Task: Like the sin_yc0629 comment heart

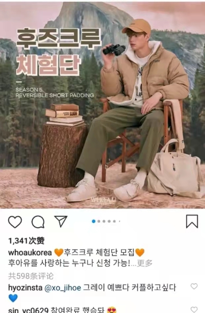Action: click(x=194, y=309)
